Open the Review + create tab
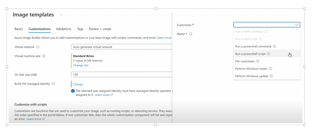 pyautogui.click(x=100, y=29)
